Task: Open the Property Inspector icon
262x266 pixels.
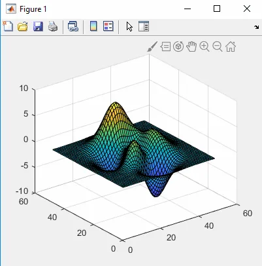Action: [x=144, y=26]
